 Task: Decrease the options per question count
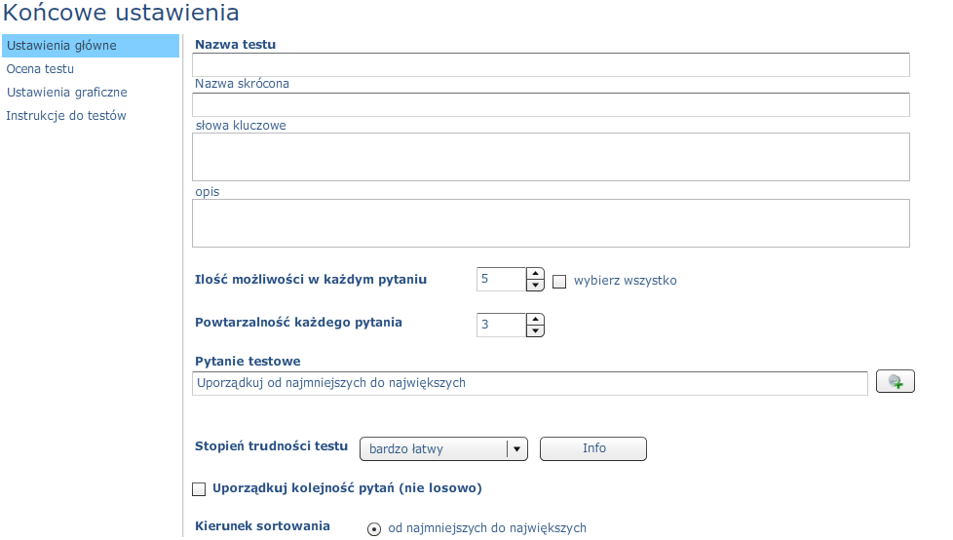(x=535, y=286)
